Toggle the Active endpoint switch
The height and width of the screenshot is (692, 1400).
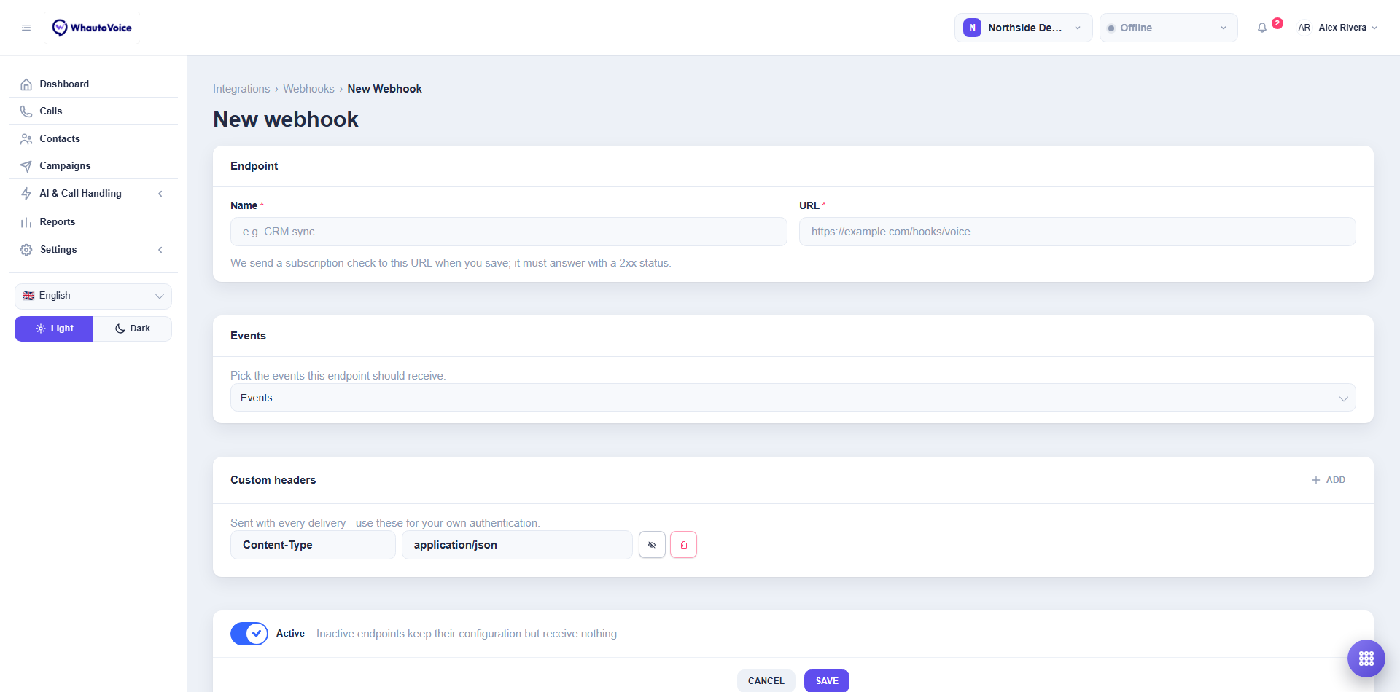[x=249, y=634]
